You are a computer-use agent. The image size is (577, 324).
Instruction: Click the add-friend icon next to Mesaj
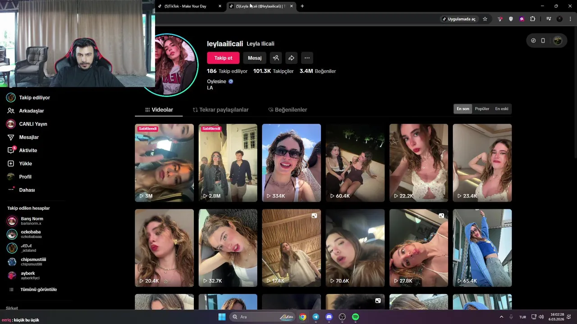click(x=276, y=58)
